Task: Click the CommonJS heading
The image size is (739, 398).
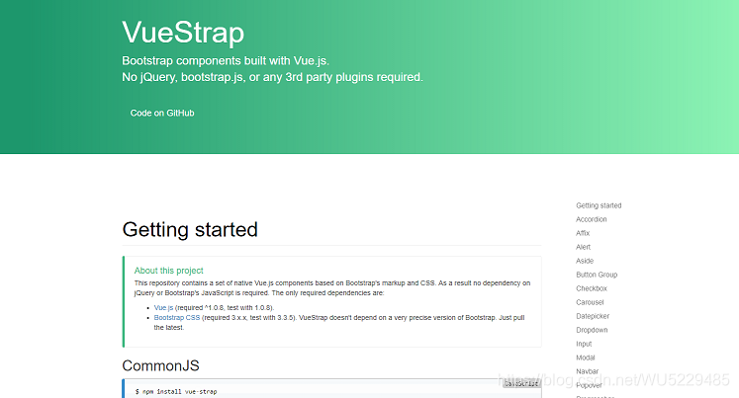Action: click(160, 365)
